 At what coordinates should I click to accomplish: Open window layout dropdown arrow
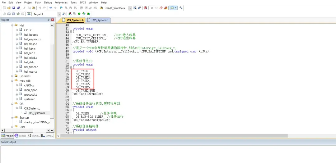pyautogui.click(x=175, y=8)
